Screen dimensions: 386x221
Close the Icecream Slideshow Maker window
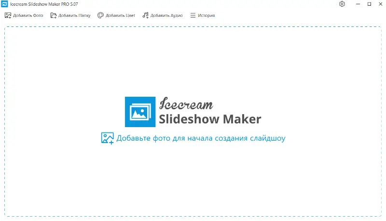(380, 4)
